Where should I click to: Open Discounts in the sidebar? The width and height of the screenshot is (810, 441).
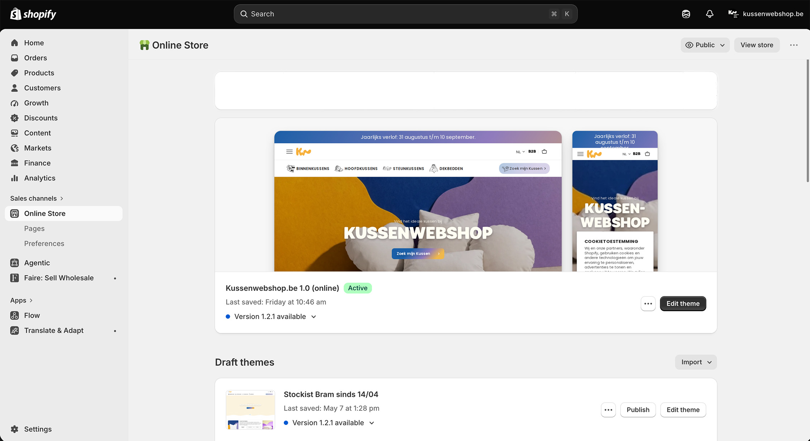click(64, 118)
